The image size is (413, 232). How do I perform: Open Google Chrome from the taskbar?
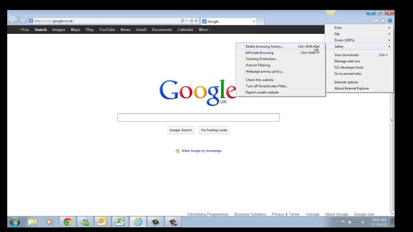click(x=67, y=222)
